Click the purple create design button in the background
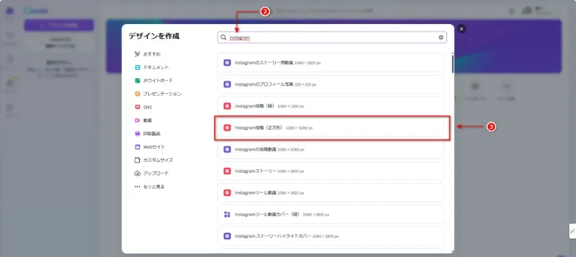The image size is (576, 257). tap(59, 25)
